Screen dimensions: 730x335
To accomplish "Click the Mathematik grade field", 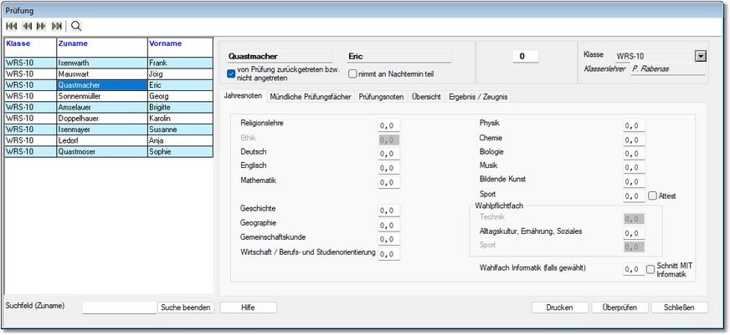I will [x=389, y=182].
